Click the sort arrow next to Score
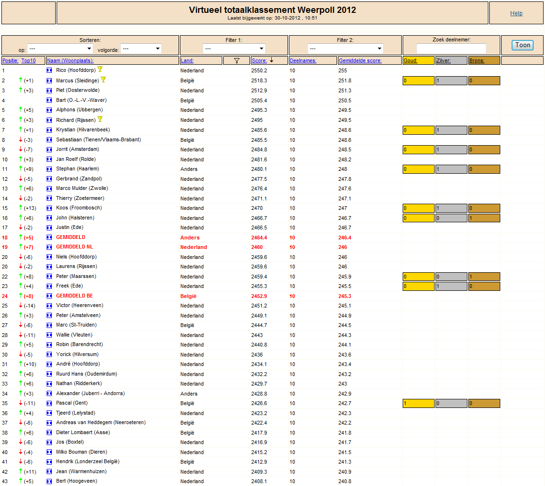The height and width of the screenshot is (486, 545). tap(271, 60)
